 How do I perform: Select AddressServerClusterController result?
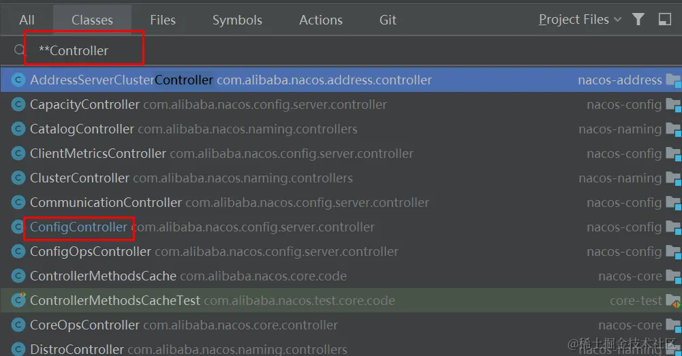341,80
